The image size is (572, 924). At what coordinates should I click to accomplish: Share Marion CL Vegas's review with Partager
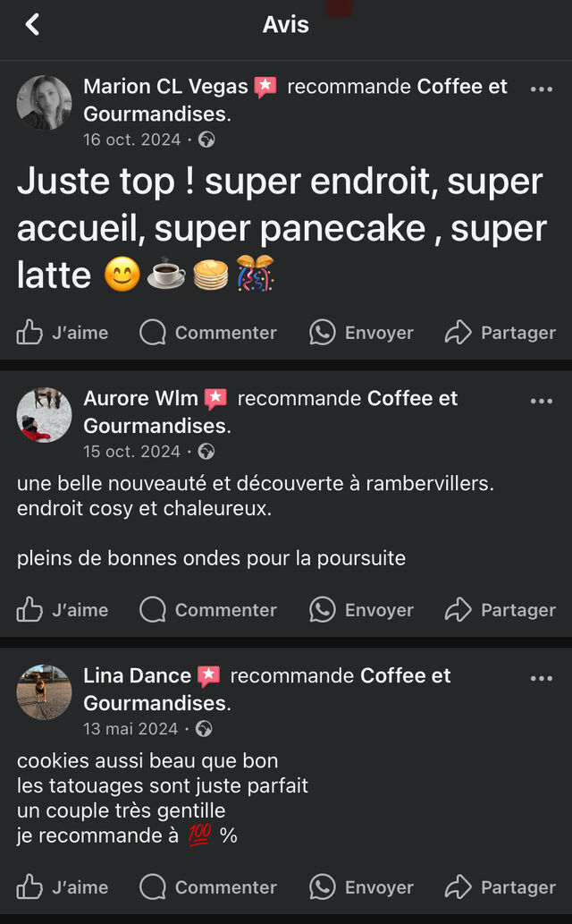[x=500, y=333]
